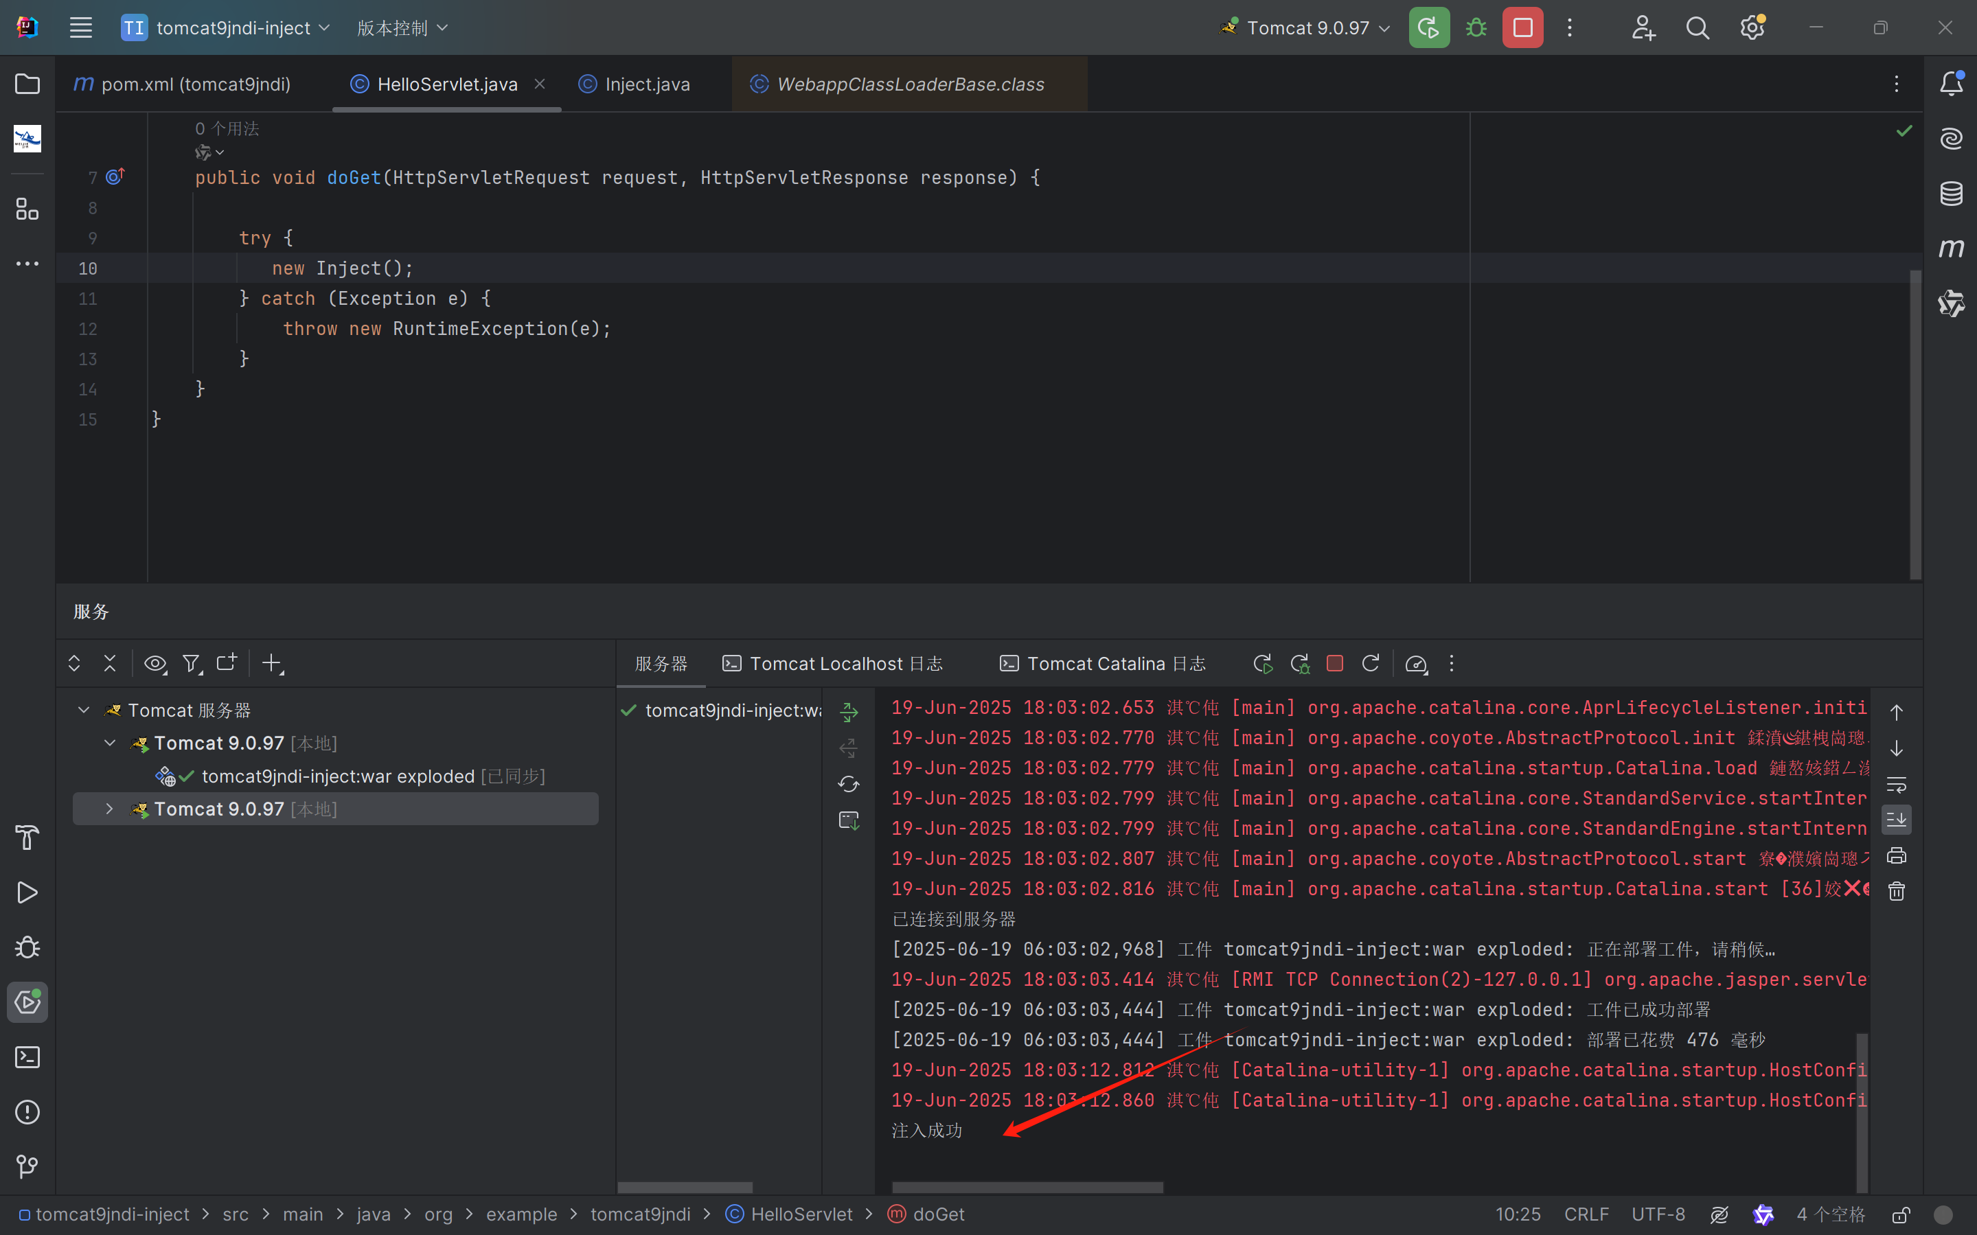Toggle soft-wrap in the console
This screenshot has width=1977, height=1235.
pyautogui.click(x=1896, y=785)
